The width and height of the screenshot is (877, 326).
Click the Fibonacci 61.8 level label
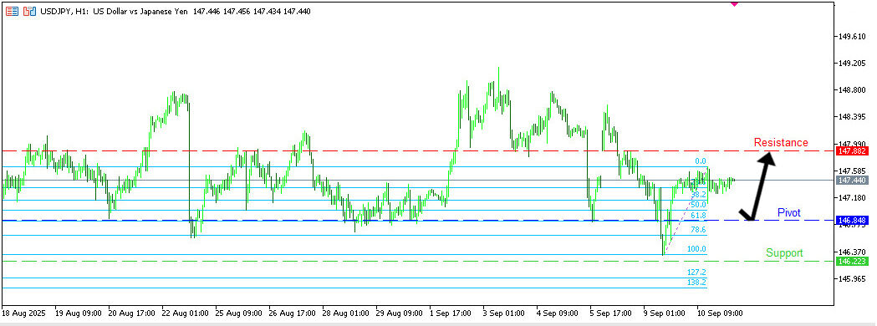pos(699,216)
